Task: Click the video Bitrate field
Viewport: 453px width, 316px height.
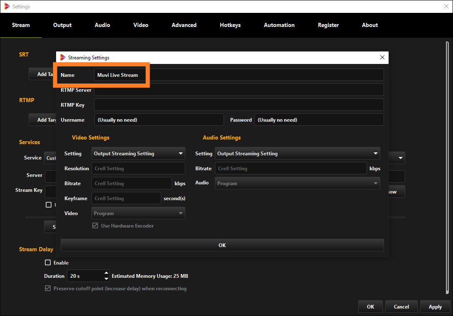Action: (131, 183)
